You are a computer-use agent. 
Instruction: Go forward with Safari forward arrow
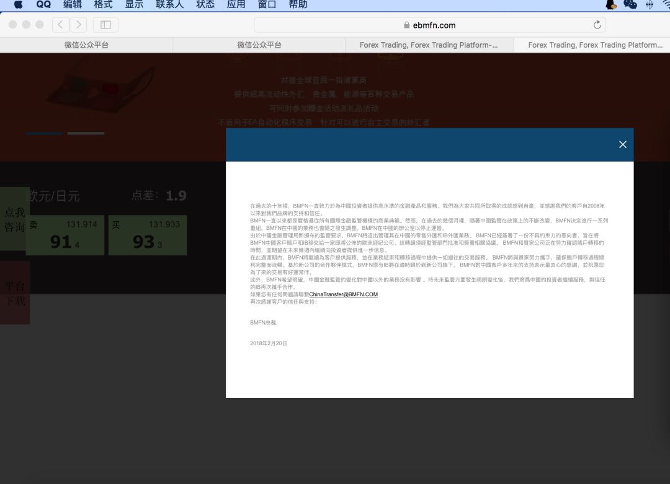78,25
